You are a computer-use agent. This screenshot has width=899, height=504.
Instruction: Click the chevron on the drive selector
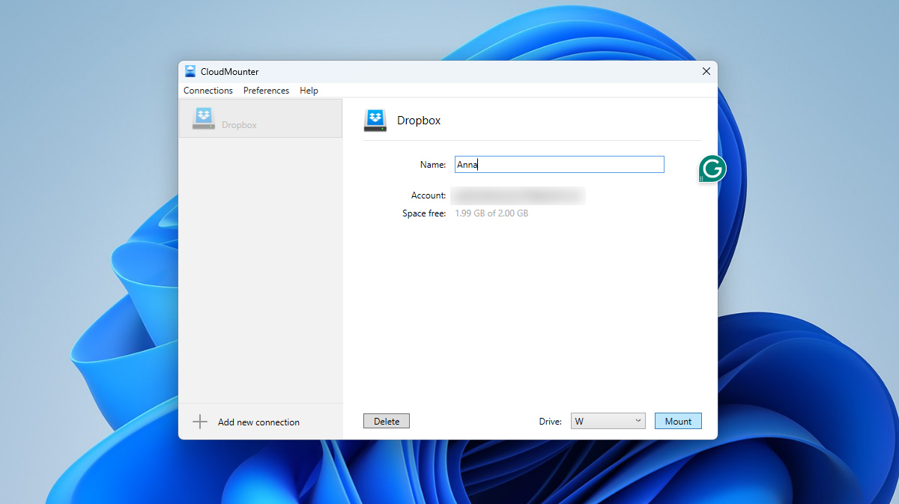coord(637,421)
